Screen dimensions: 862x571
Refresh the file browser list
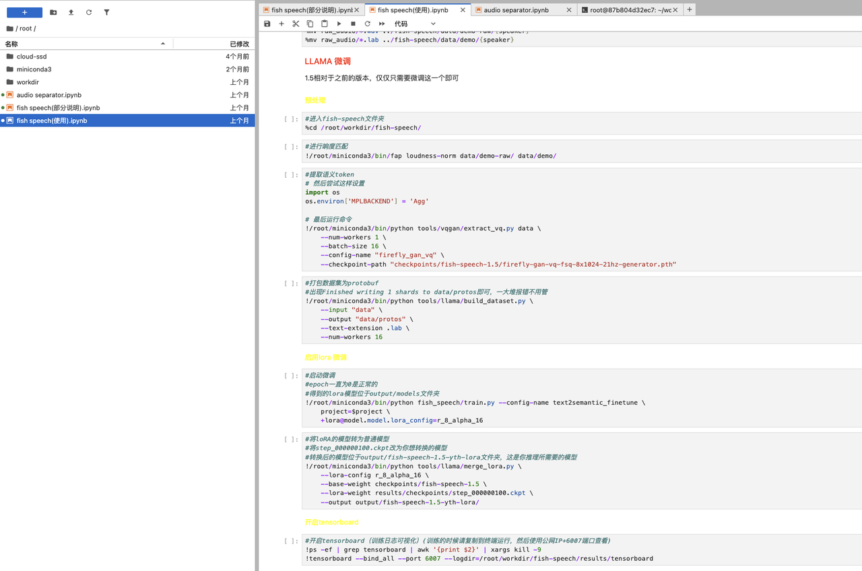[89, 12]
